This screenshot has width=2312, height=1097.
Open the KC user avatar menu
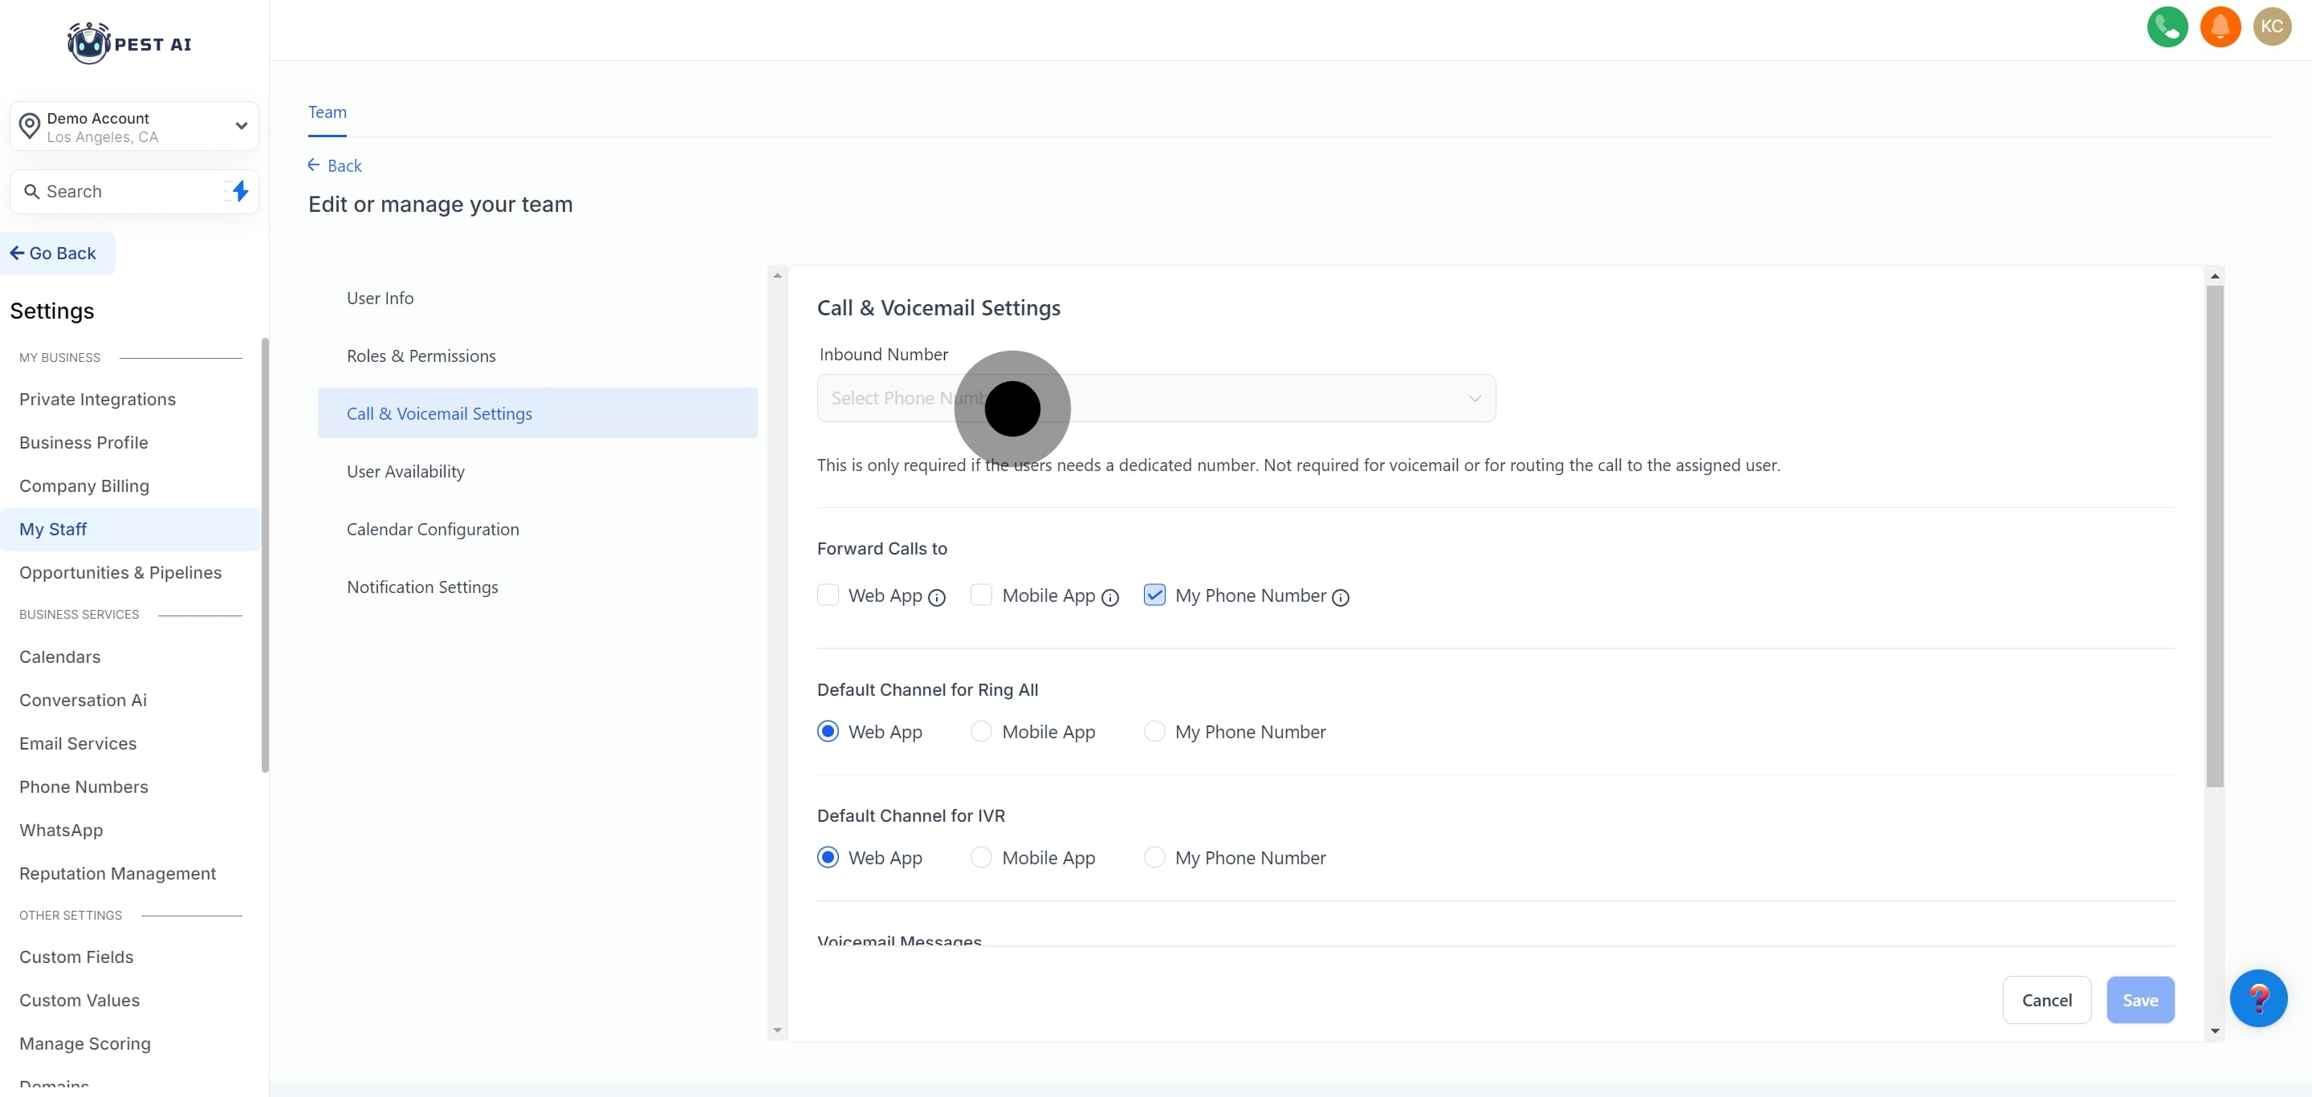[2272, 27]
